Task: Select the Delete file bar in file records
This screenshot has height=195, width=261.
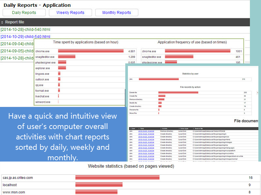Action: coord(178,92)
